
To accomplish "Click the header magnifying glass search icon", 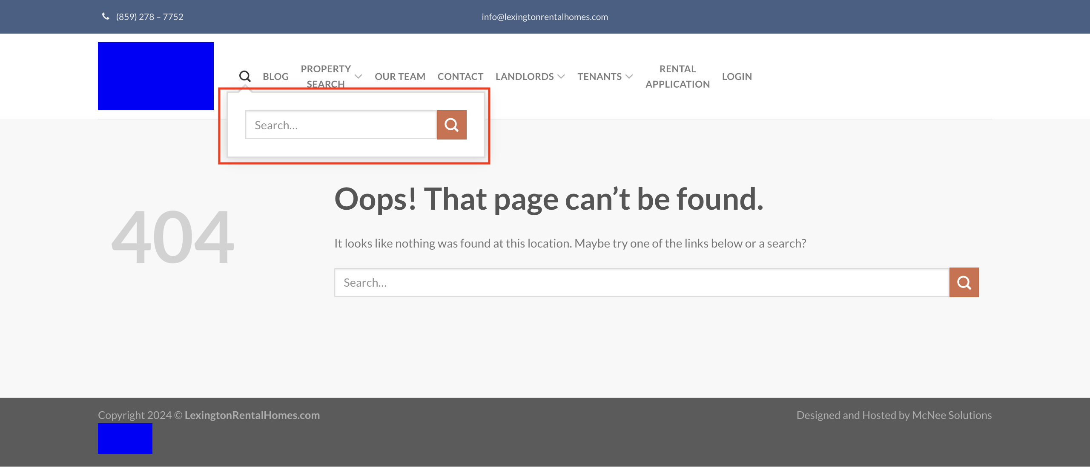I will pos(245,76).
